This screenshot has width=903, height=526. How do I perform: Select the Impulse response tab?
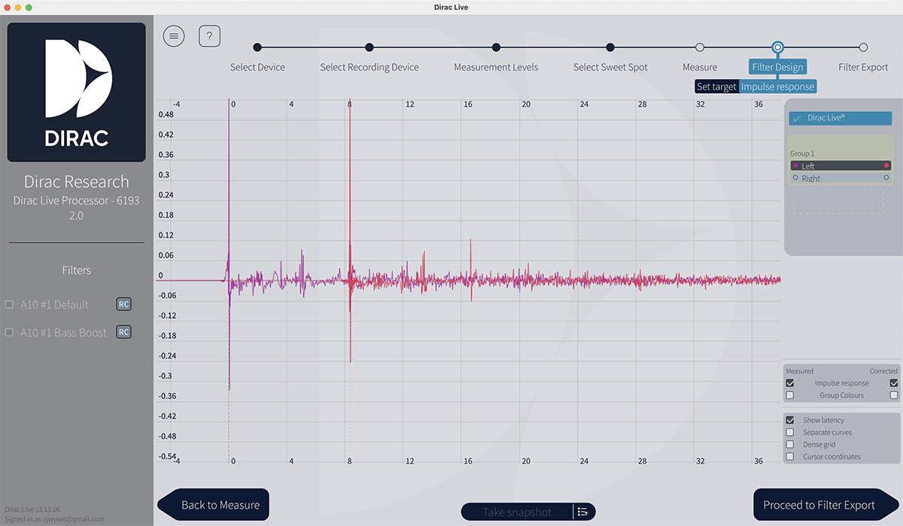(x=777, y=86)
